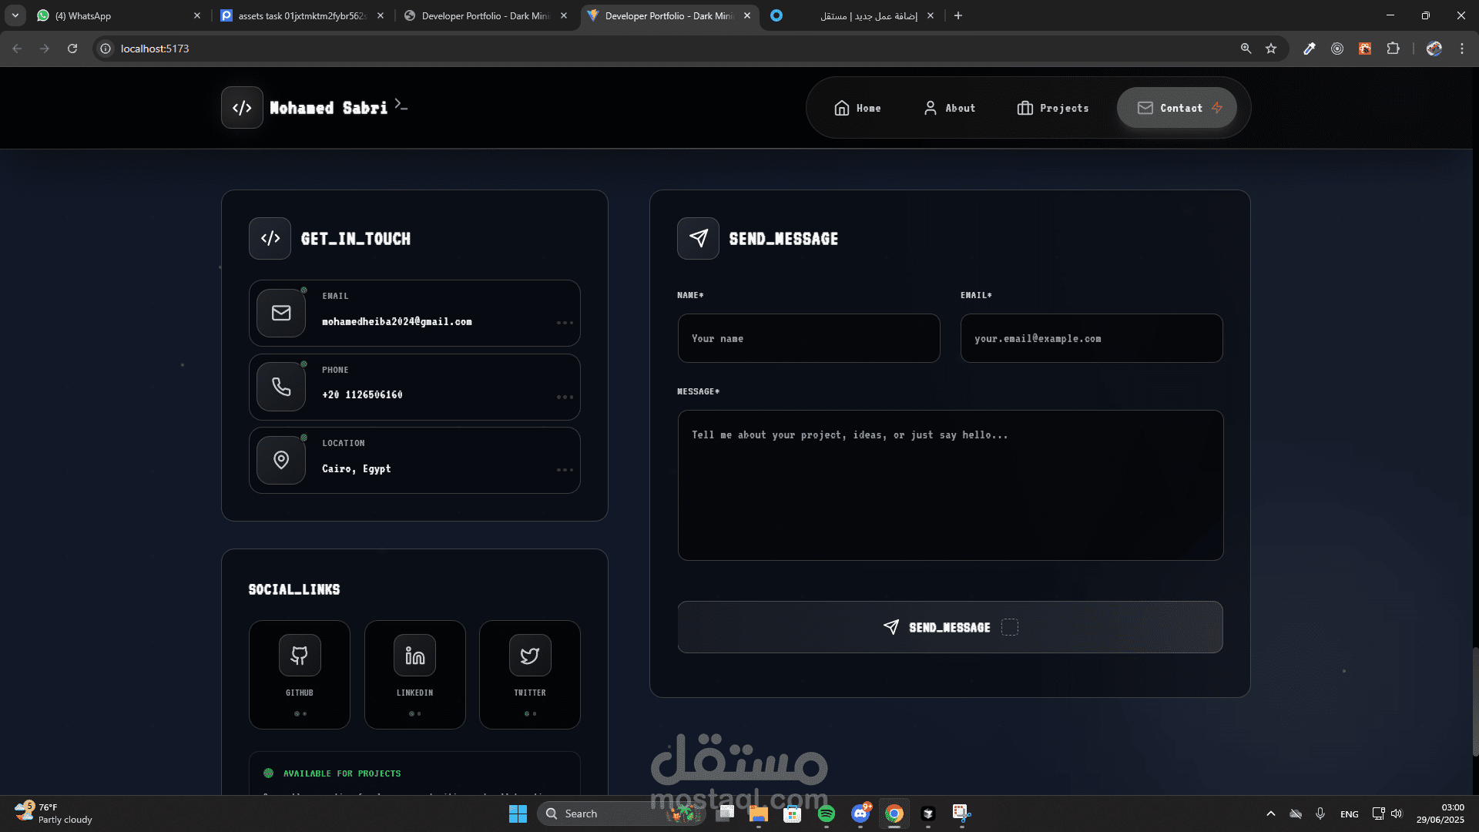The width and height of the screenshot is (1479, 832).
Task: Open Spotify from the Windows taskbar
Action: (x=827, y=814)
